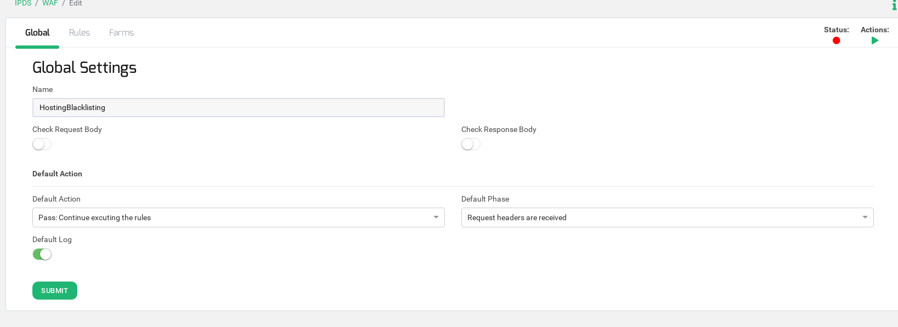Open the green info icon at top right
Viewport: 898px width, 327px height.
pos(894,5)
